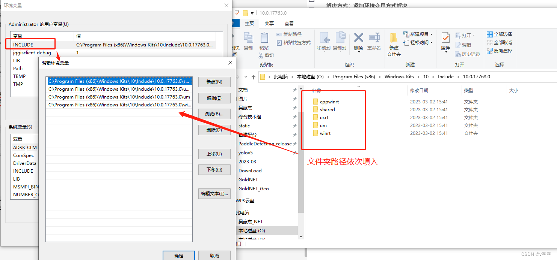Switch to the 共享 (Share) ribbon tab
Viewport: 557px width, 260px height.
(269, 23)
